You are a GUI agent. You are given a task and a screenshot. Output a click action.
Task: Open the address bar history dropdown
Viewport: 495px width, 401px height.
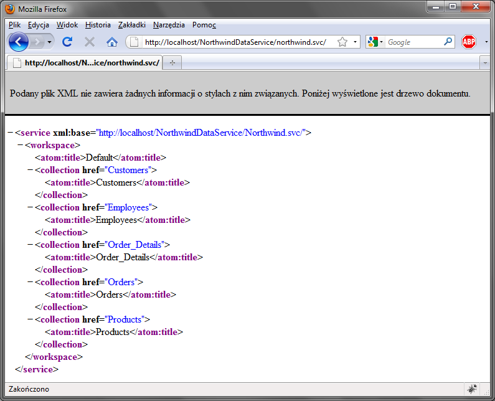[x=355, y=42]
